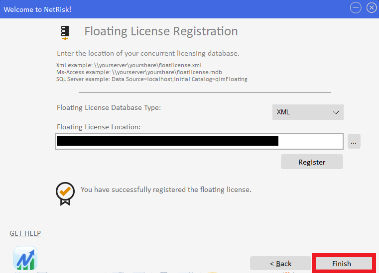Image resolution: width=379 pixels, height=273 pixels.
Task: Click the 'Floating License Registration' heading
Action: click(x=161, y=31)
